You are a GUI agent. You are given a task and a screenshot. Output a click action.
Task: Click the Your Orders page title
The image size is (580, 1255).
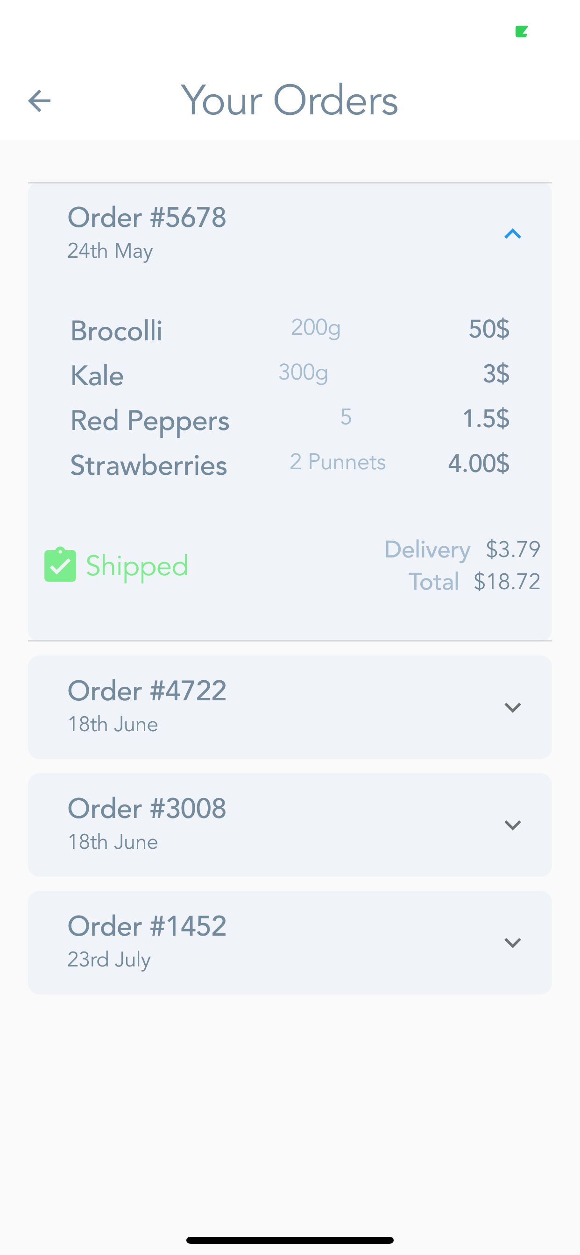[290, 100]
